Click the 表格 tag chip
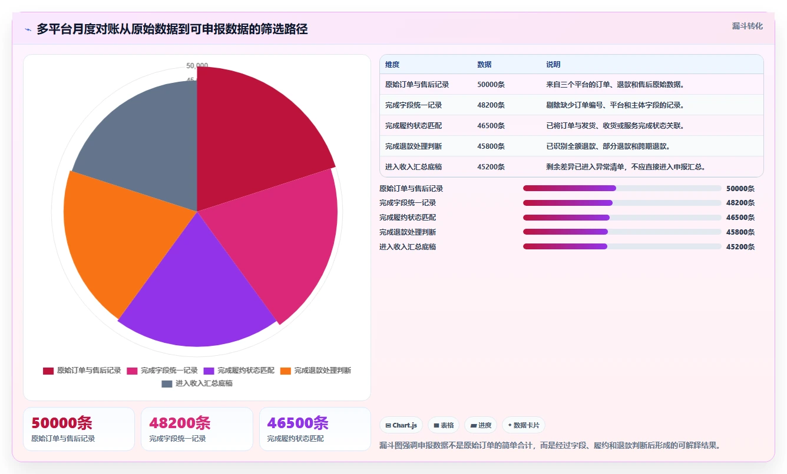Viewport: 787px width, 474px height. [x=444, y=425]
